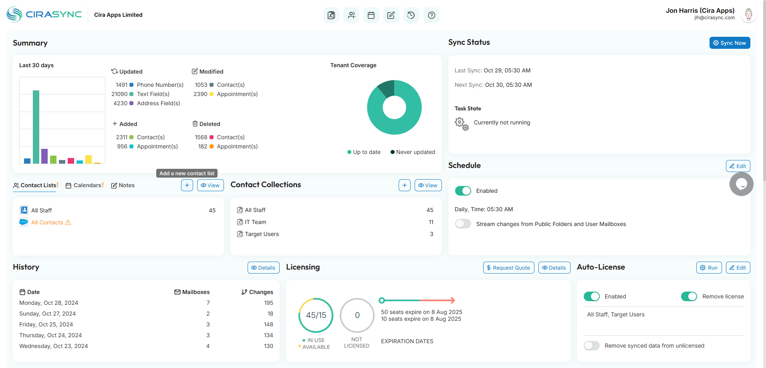
Task: Open the All Contacts list with warning
Action: 47,222
